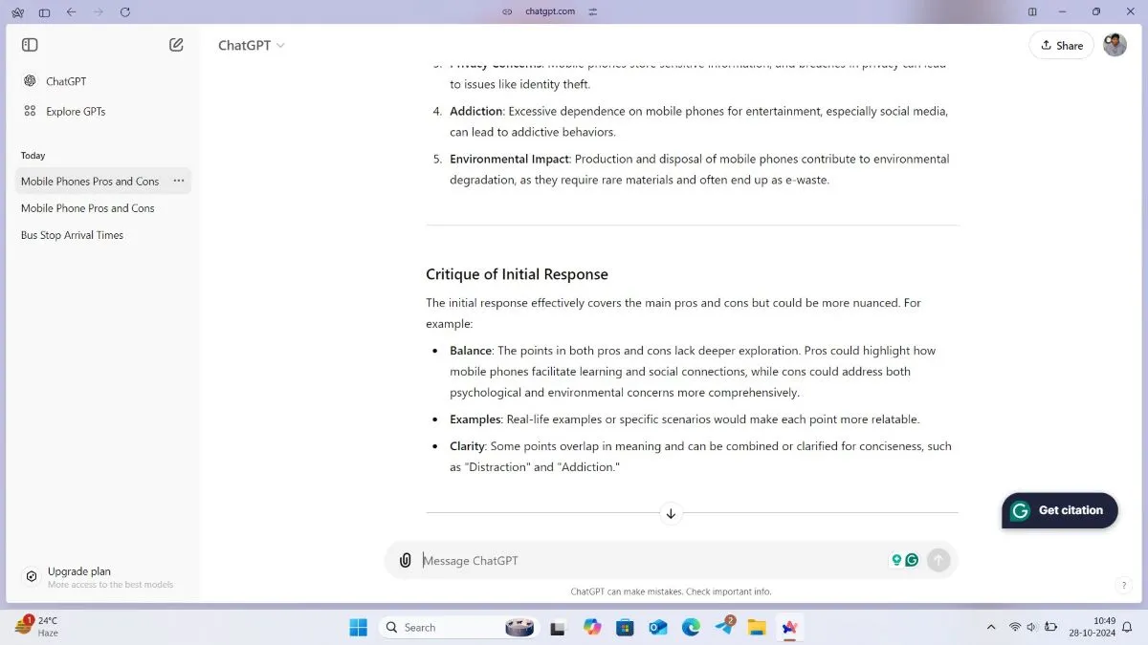The width and height of the screenshot is (1148, 645).
Task: Send the message with arrow button
Action: pos(938,560)
